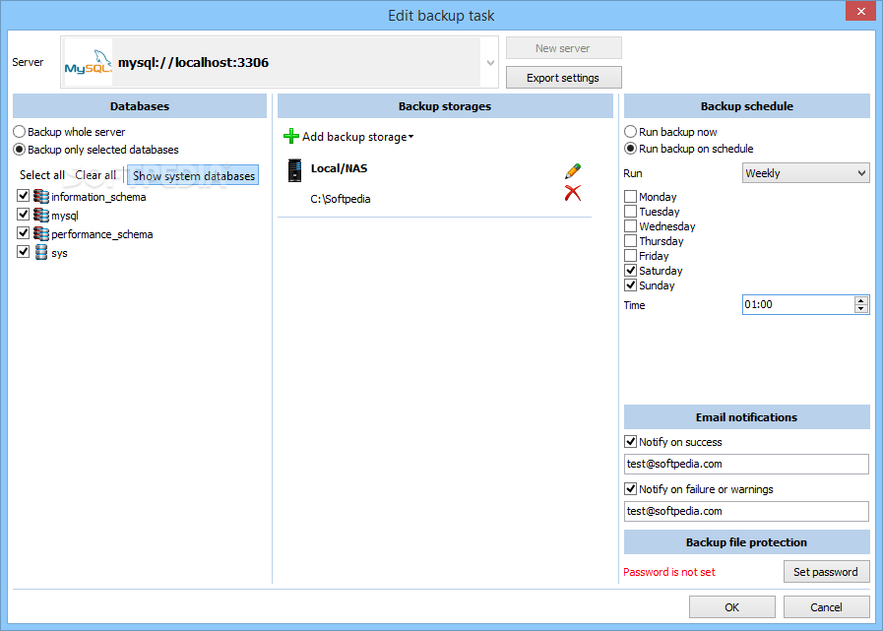Enable the Thursday checkbox

631,241
